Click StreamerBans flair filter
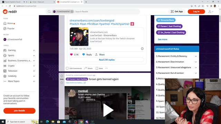Image resolution: width=221 pixels, height=124 pixels. pyautogui.click(x=166, y=20)
